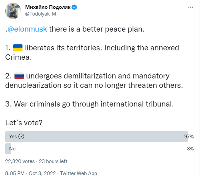Select the Yes poll option label
This screenshot has width=201, height=178.
[x=13, y=137]
